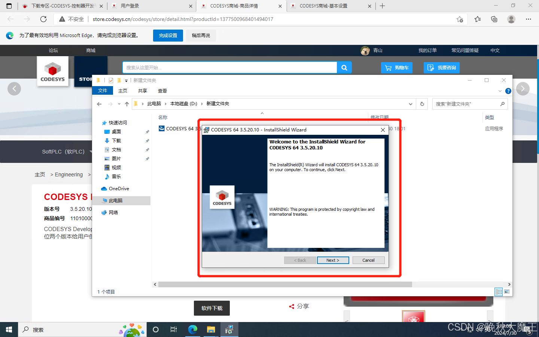Click the Explorer properties quick access icon
539x337 pixels.
click(111, 81)
